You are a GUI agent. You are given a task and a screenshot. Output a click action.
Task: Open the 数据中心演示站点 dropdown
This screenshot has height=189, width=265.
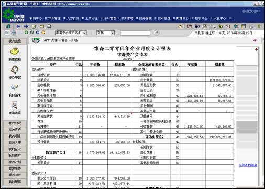click(x=71, y=33)
